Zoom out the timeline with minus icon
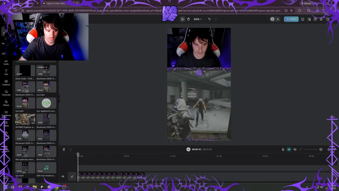This screenshot has height=191, width=339. [x=301, y=149]
